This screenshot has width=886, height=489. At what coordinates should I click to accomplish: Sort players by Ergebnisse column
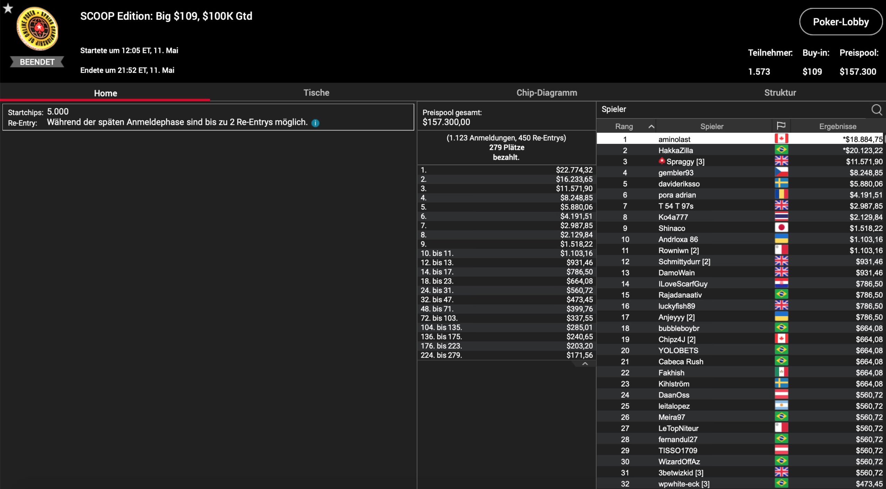click(x=837, y=127)
